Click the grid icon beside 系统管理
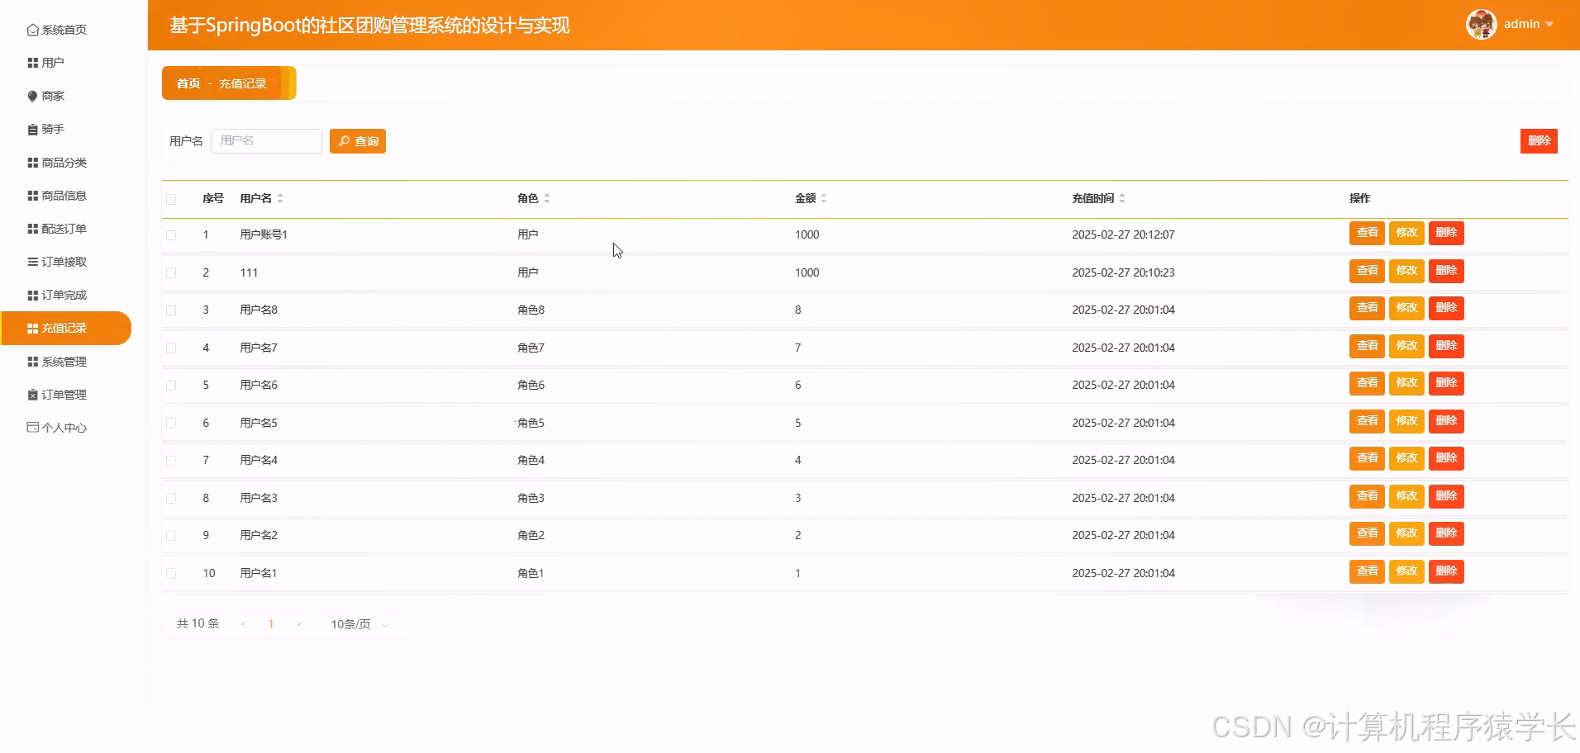This screenshot has height=753, width=1580. 32,362
